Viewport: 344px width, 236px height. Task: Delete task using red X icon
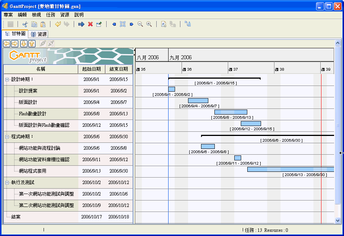90,24
